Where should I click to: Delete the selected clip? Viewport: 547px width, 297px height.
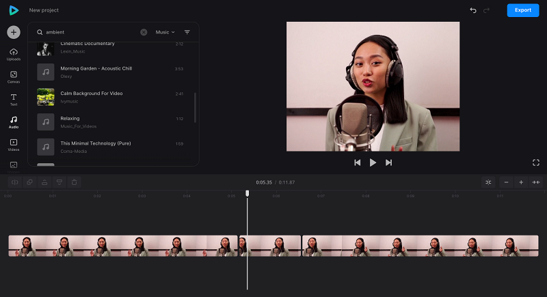point(75,182)
